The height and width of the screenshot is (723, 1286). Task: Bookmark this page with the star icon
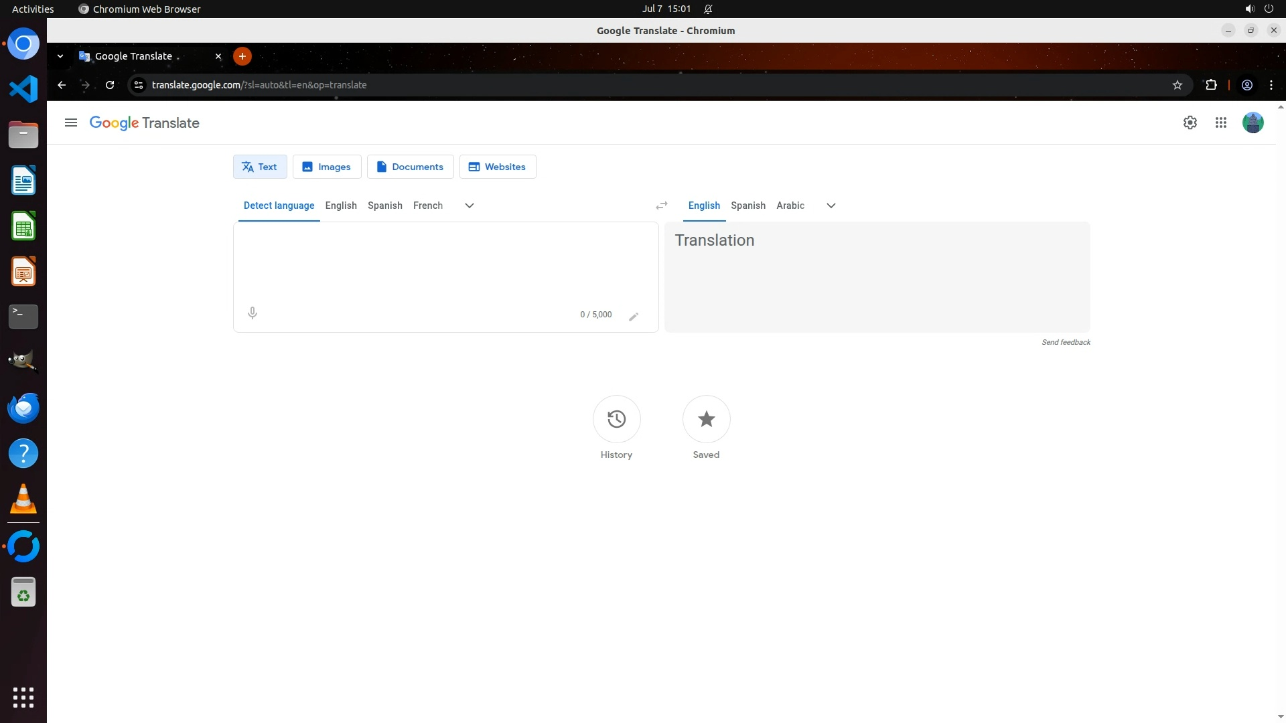pyautogui.click(x=1177, y=85)
